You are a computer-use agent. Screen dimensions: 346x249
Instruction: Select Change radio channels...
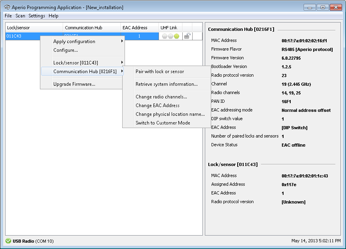pyautogui.click(x=166, y=97)
